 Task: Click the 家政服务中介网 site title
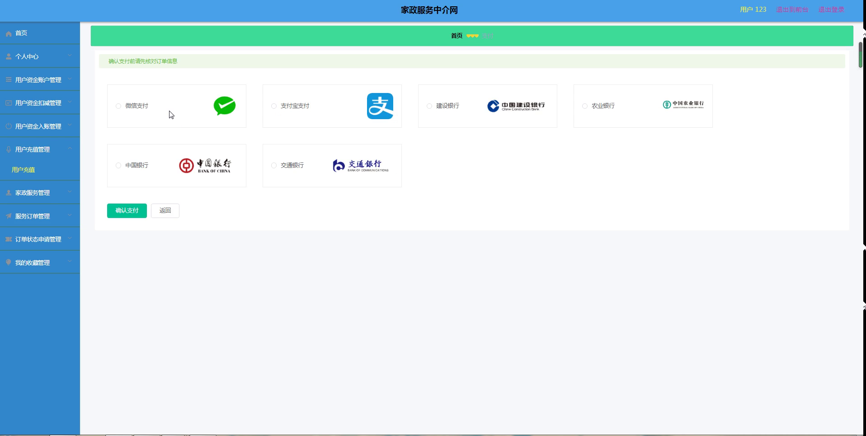click(x=429, y=10)
